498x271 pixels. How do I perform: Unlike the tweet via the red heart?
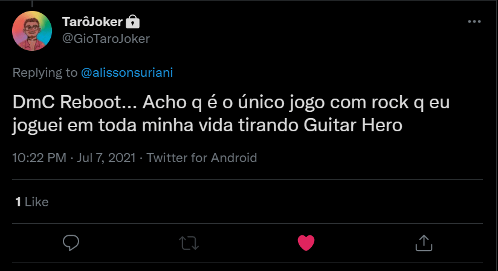[x=306, y=243]
